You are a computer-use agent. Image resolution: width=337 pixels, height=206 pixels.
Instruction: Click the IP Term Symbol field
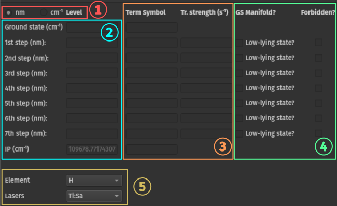click(x=151, y=149)
